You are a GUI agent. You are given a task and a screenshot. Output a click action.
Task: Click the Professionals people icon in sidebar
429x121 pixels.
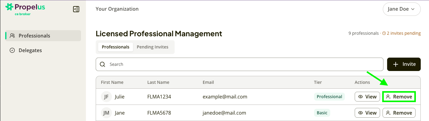tap(12, 36)
